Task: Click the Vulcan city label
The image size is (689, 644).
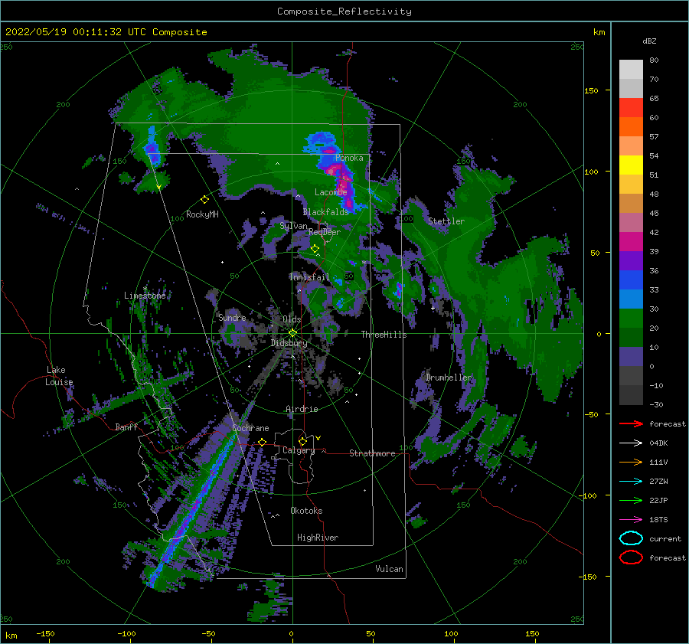Action: [x=390, y=569]
